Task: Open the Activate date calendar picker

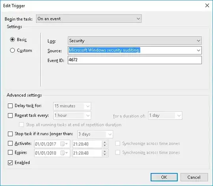Action: 64,144
